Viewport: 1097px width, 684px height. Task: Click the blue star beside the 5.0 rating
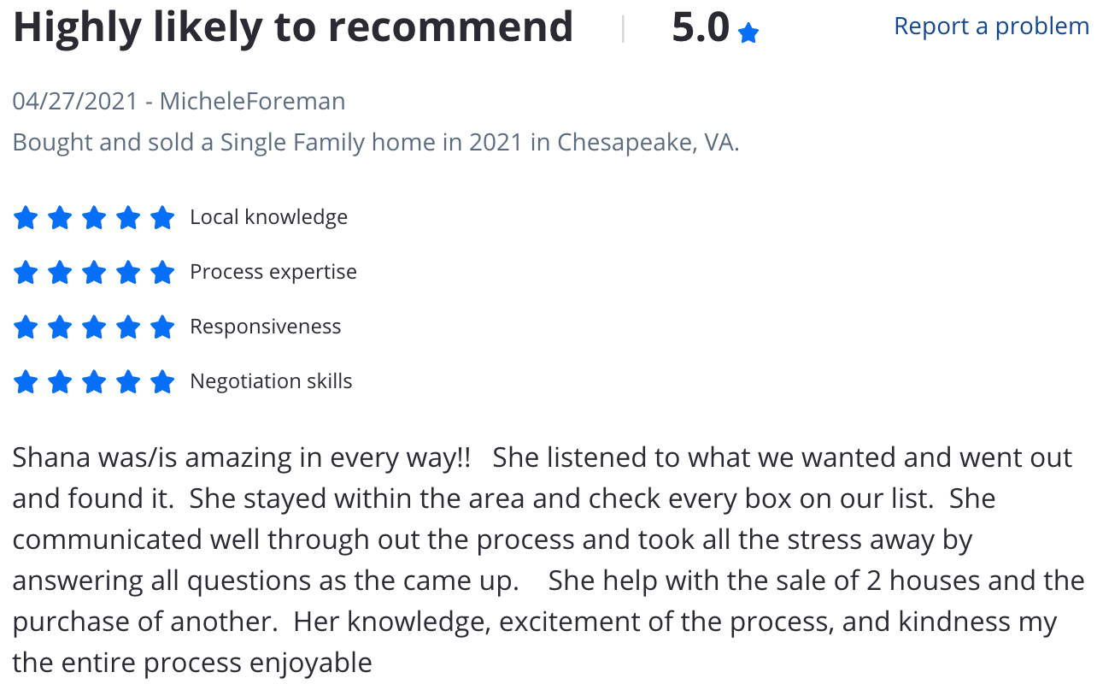point(748,33)
